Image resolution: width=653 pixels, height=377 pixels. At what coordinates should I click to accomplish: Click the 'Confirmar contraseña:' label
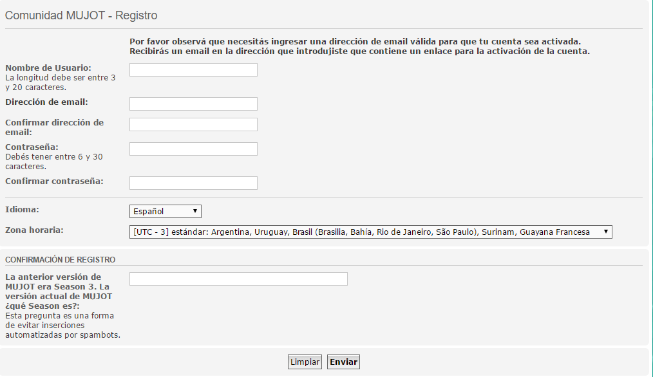coord(54,181)
